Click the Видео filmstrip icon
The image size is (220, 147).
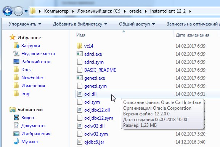tap(16, 117)
